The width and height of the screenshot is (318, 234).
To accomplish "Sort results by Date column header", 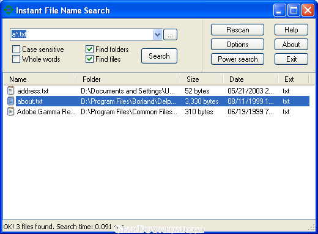I will (x=251, y=79).
